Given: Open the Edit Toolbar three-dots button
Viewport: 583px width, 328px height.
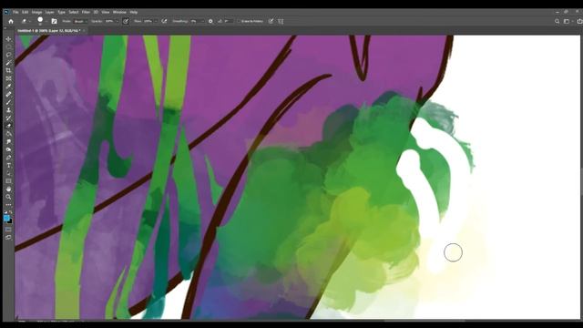Looking at the screenshot, I should click(x=8, y=205).
